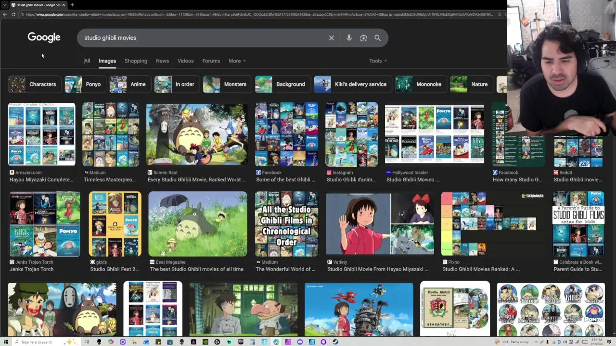
Task: Open the Hollywood Insider Studio Ghibli Movies image
Action: tap(435, 134)
